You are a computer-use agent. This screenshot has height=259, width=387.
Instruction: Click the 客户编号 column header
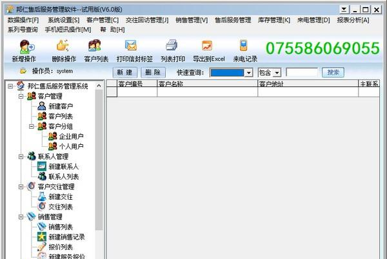pos(137,84)
